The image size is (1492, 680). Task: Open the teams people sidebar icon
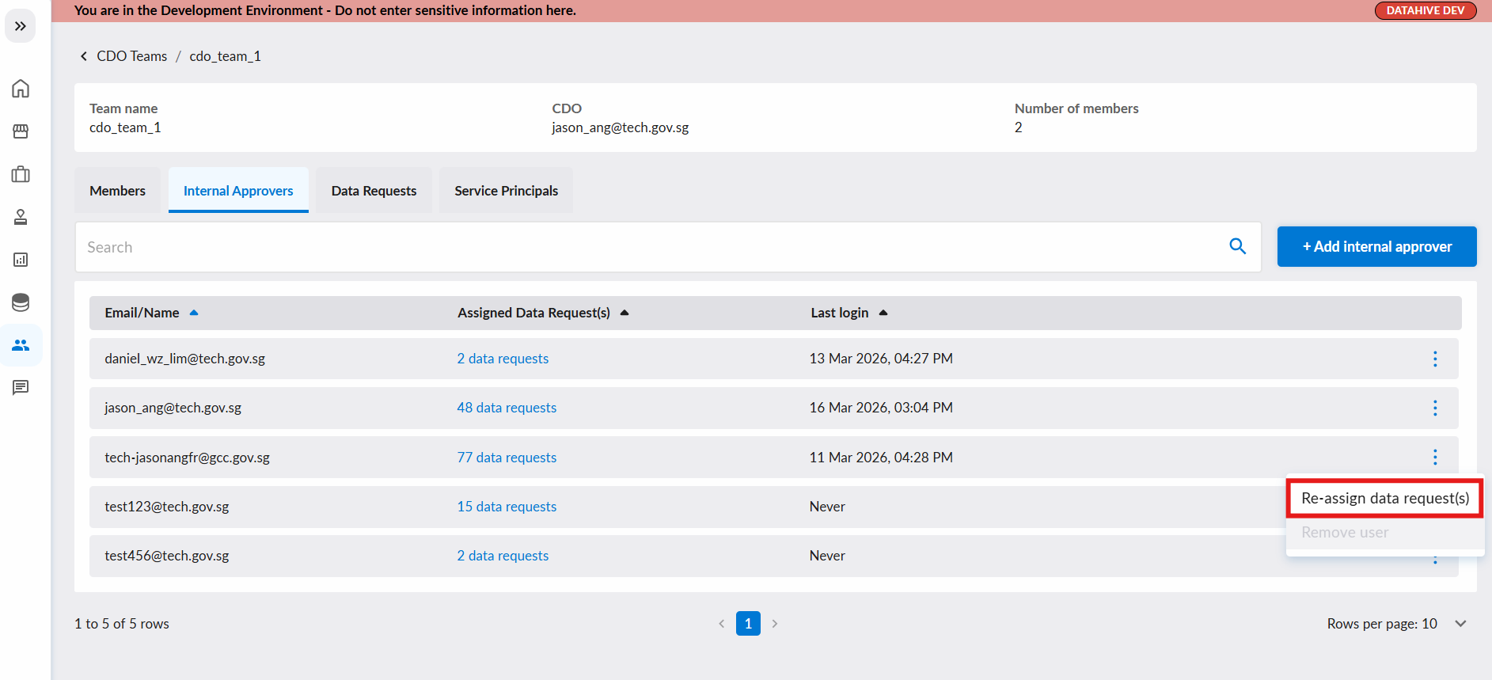pyautogui.click(x=21, y=345)
